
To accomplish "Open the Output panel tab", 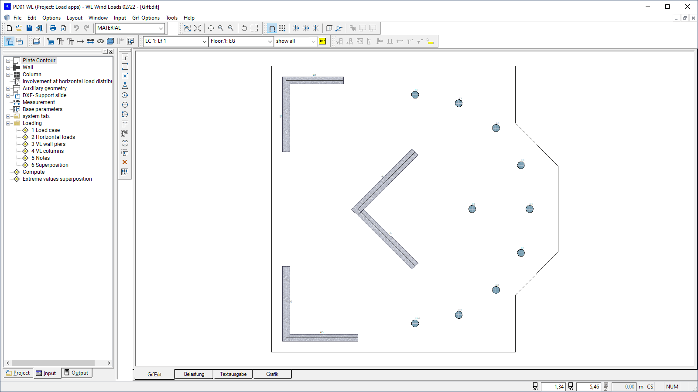I will pyautogui.click(x=77, y=373).
